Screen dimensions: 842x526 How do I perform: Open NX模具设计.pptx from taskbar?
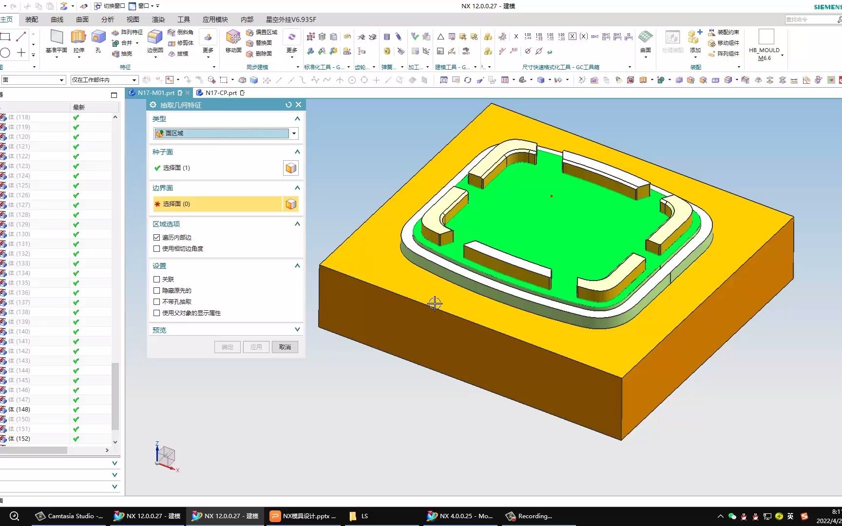303,516
